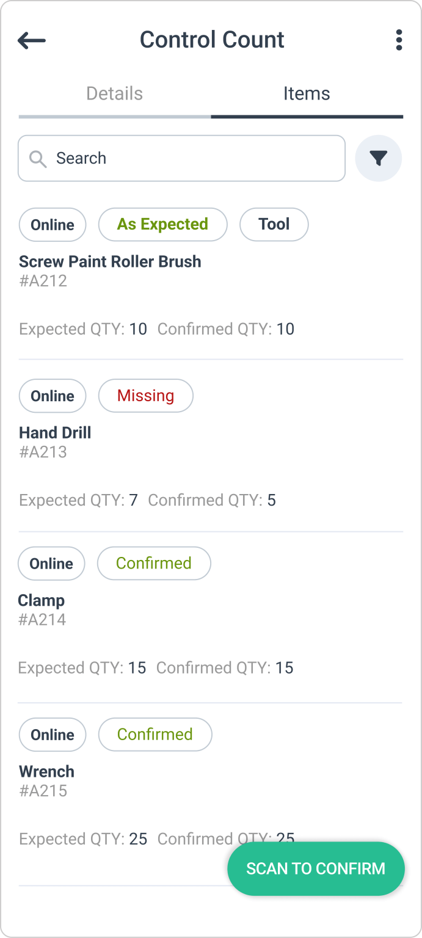
Task: Tap the Confirmed chip for Clamp
Action: point(154,563)
